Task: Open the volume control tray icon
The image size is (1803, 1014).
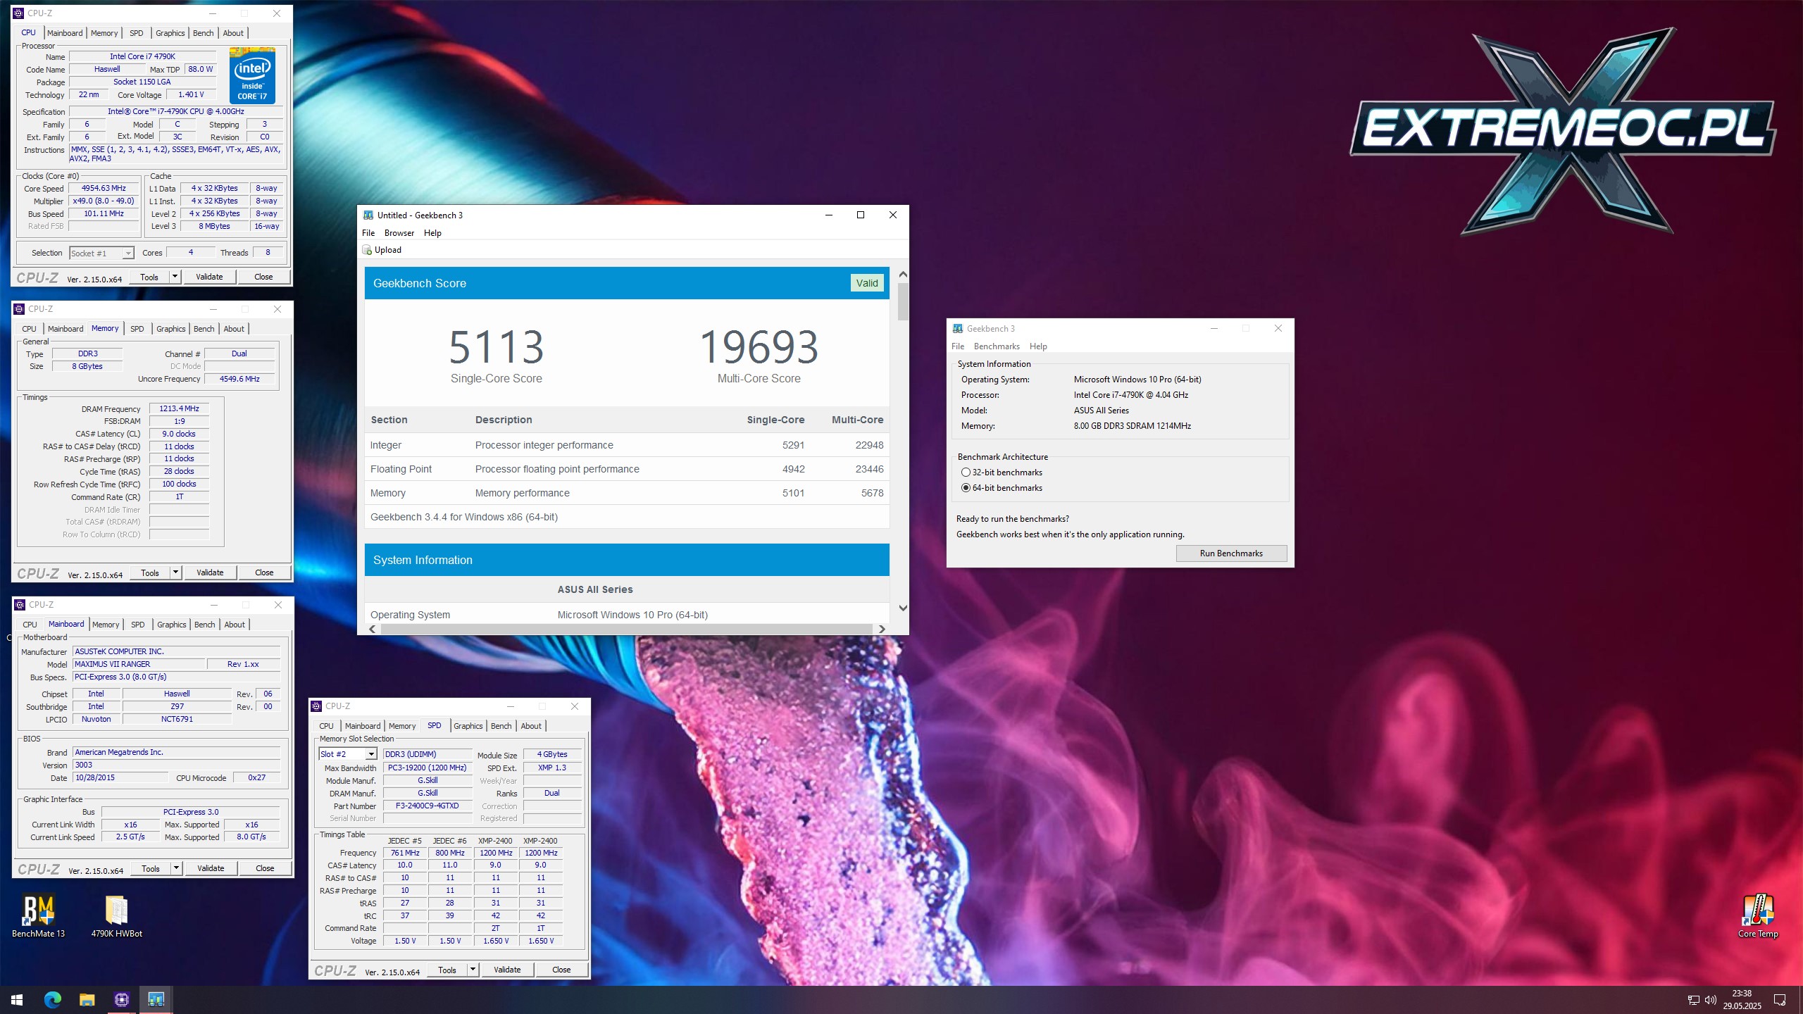Action: 1711,1000
